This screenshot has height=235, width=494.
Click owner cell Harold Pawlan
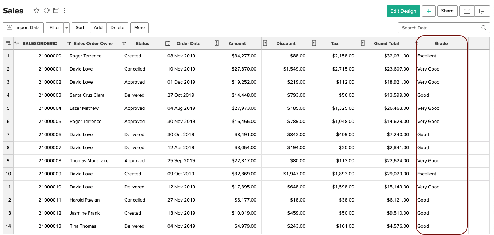pyautogui.click(x=93, y=200)
